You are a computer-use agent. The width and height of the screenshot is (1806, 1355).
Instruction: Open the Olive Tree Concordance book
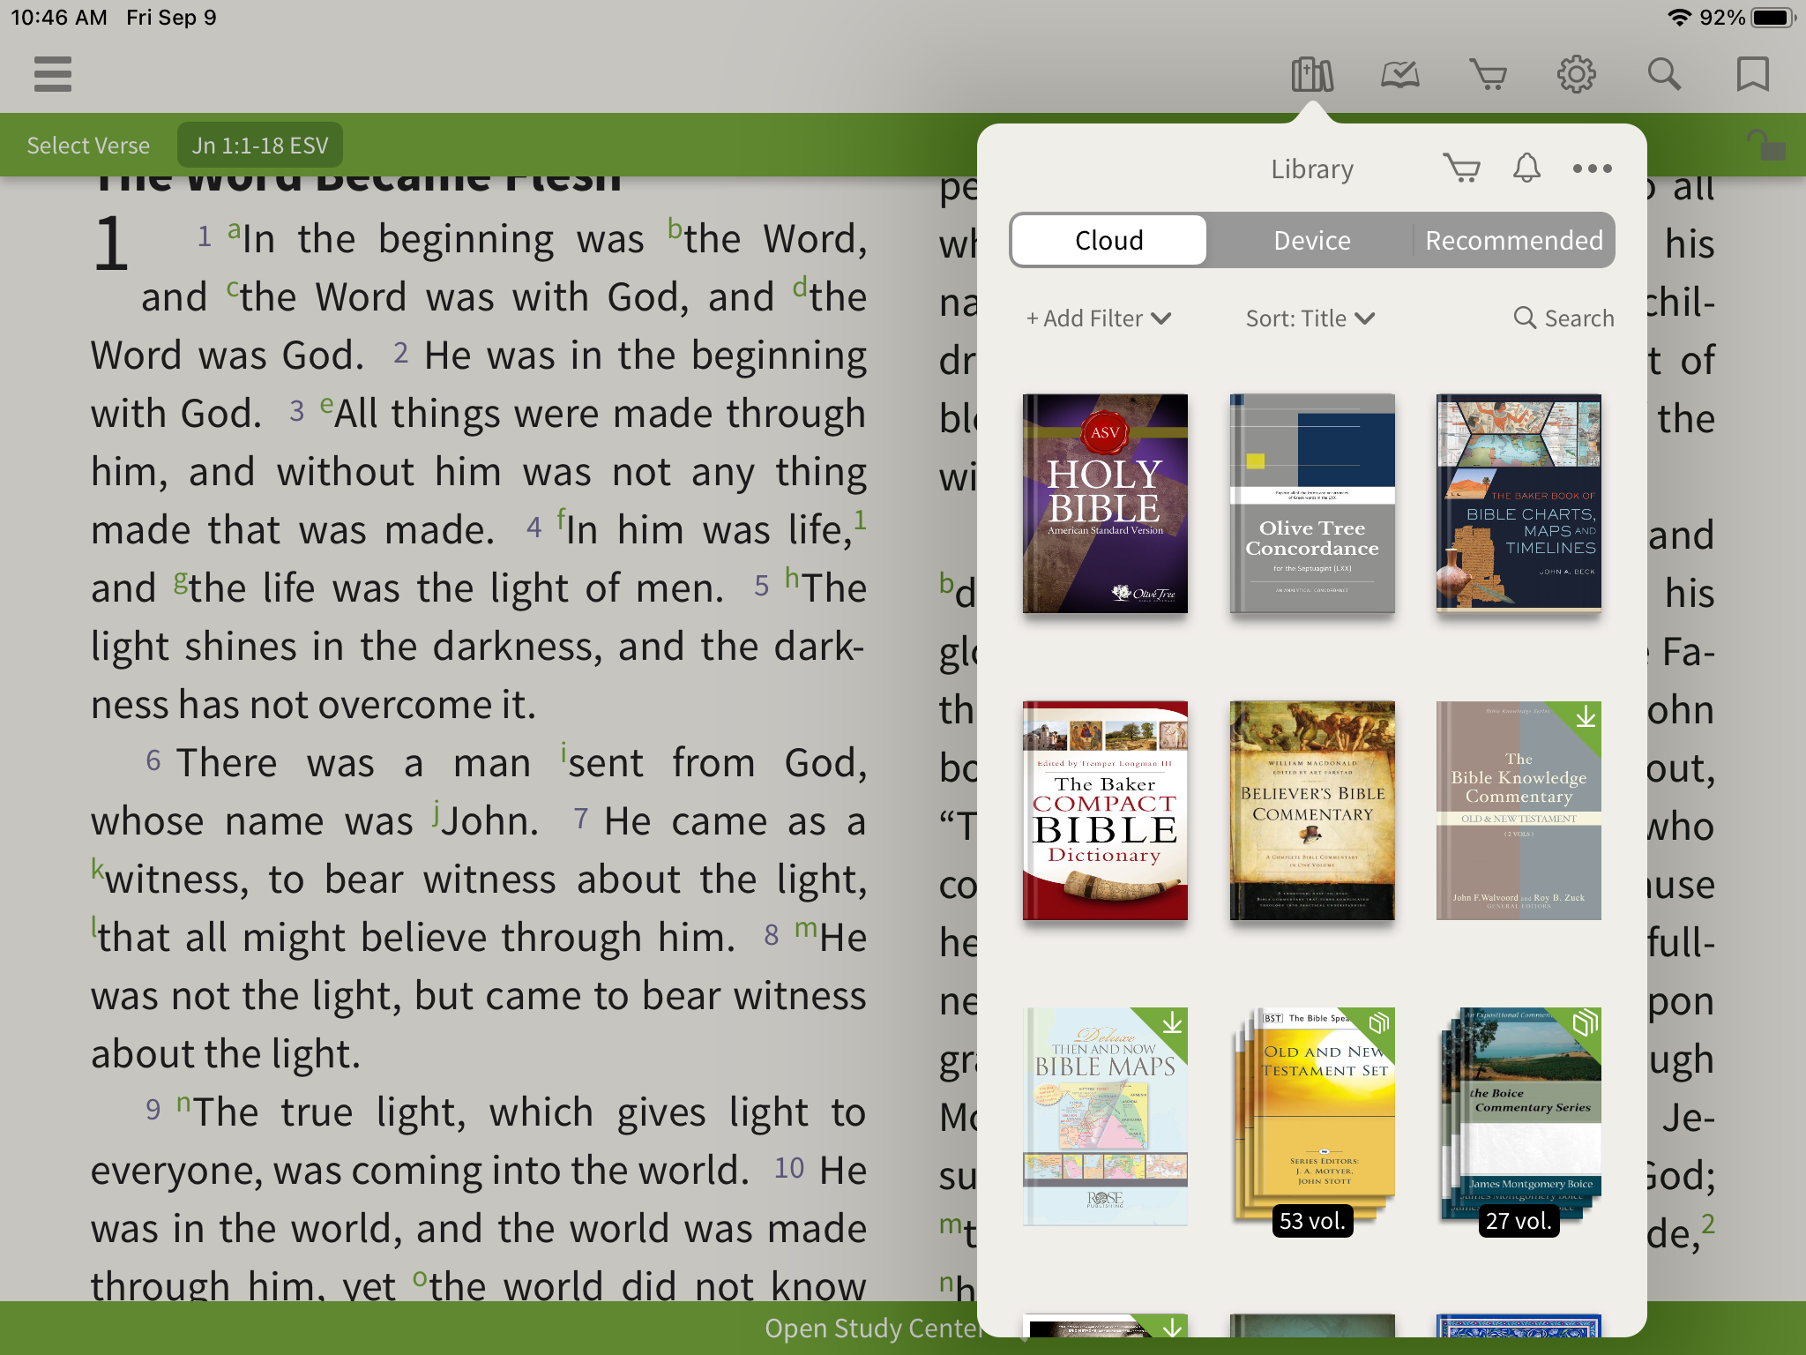point(1312,504)
